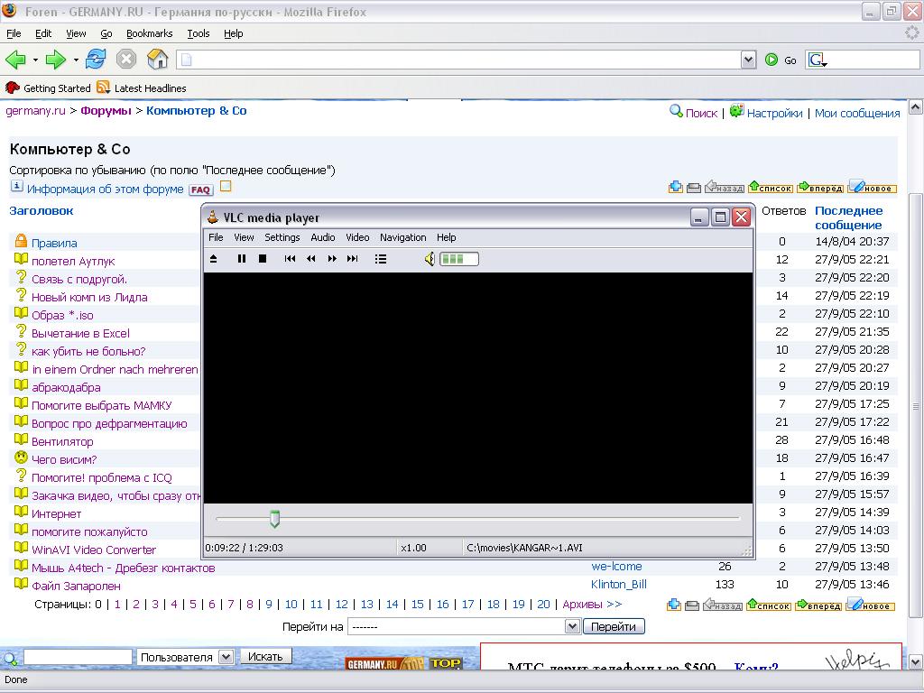
Task: Open the VLC Audio menu
Action: [x=323, y=237]
